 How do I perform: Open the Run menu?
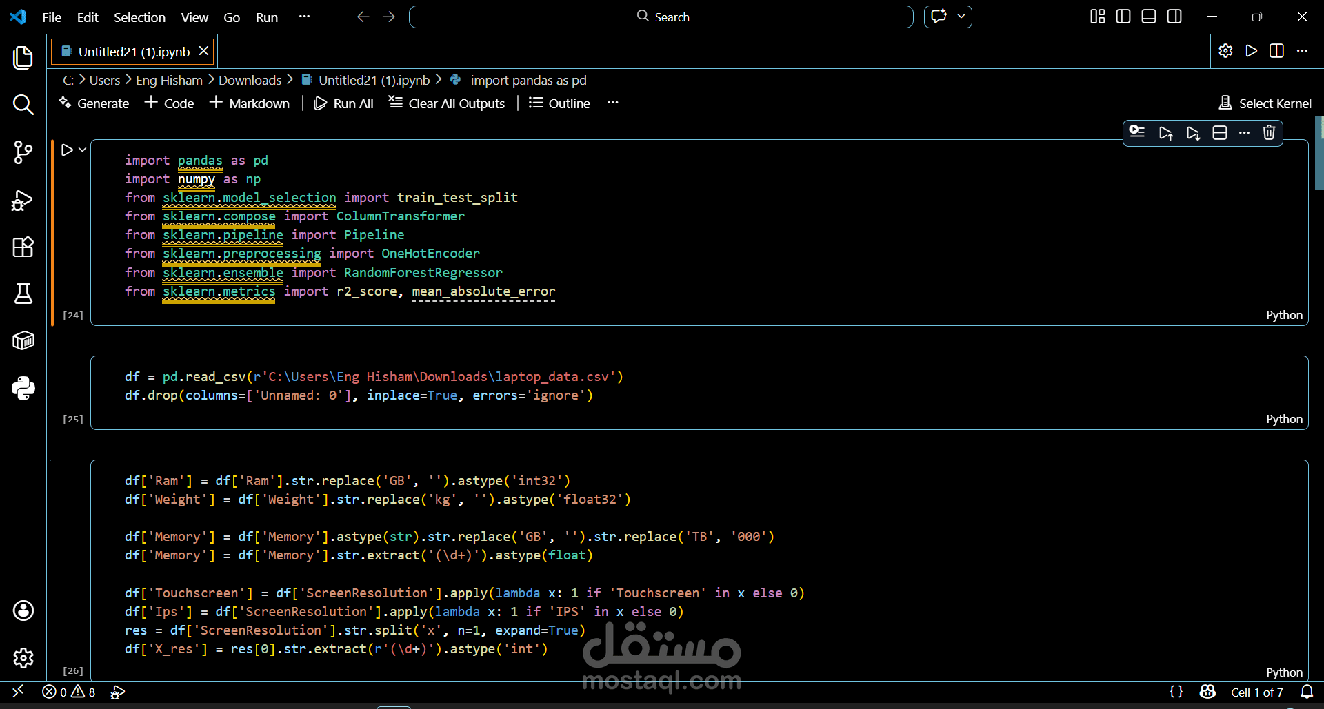[267, 17]
